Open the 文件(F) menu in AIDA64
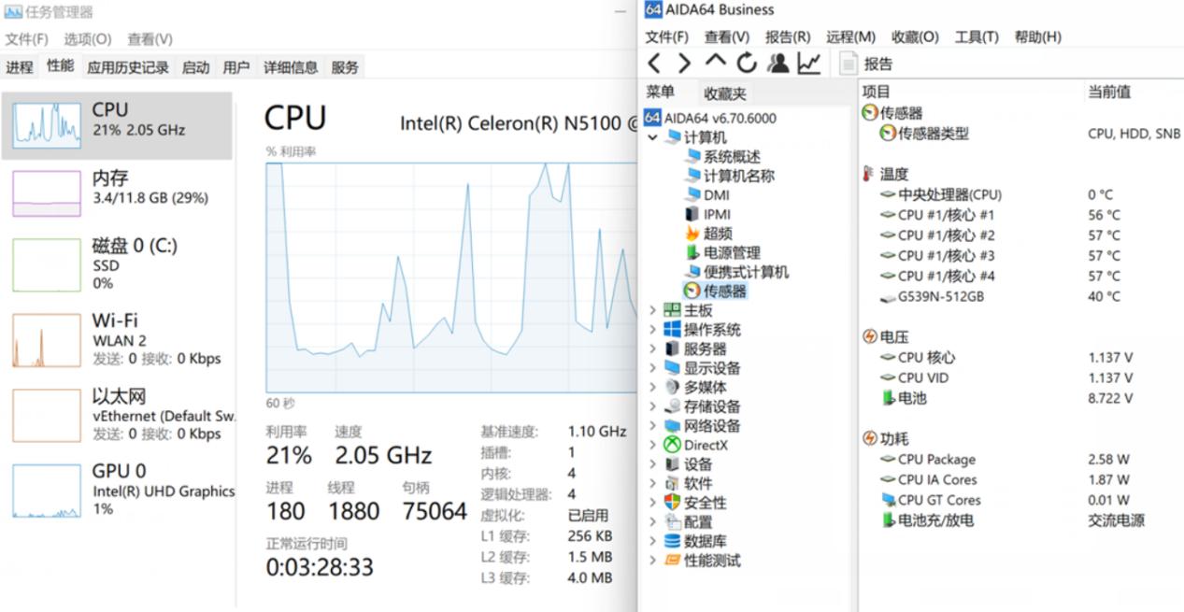This screenshot has height=612, width=1184. click(666, 36)
